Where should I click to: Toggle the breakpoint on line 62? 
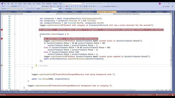(x=2, y=39)
